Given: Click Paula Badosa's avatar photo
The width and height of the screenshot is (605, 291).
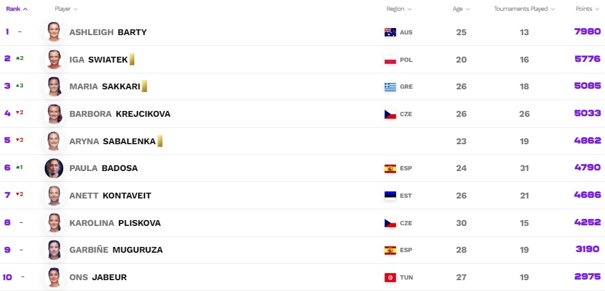Looking at the screenshot, I should coord(54,168).
